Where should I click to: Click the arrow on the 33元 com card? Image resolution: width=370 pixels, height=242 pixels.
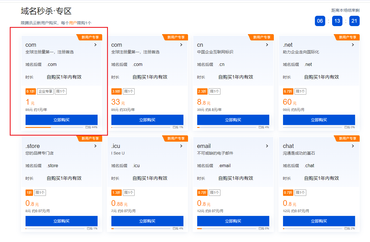pyautogui.click(x=181, y=45)
